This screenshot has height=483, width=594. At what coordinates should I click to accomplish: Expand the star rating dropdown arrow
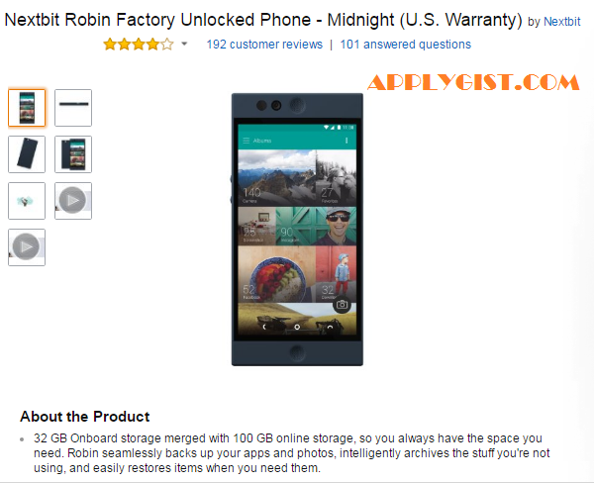184,44
